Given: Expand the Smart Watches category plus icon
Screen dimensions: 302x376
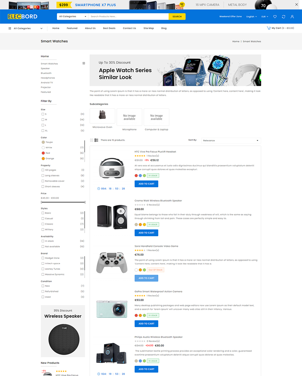Looking at the screenshot, I should tap(84, 63).
